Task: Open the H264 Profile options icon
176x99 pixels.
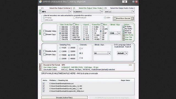Action: click(123, 35)
